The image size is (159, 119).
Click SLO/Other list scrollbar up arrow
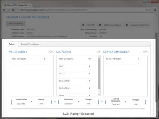pos(99,57)
